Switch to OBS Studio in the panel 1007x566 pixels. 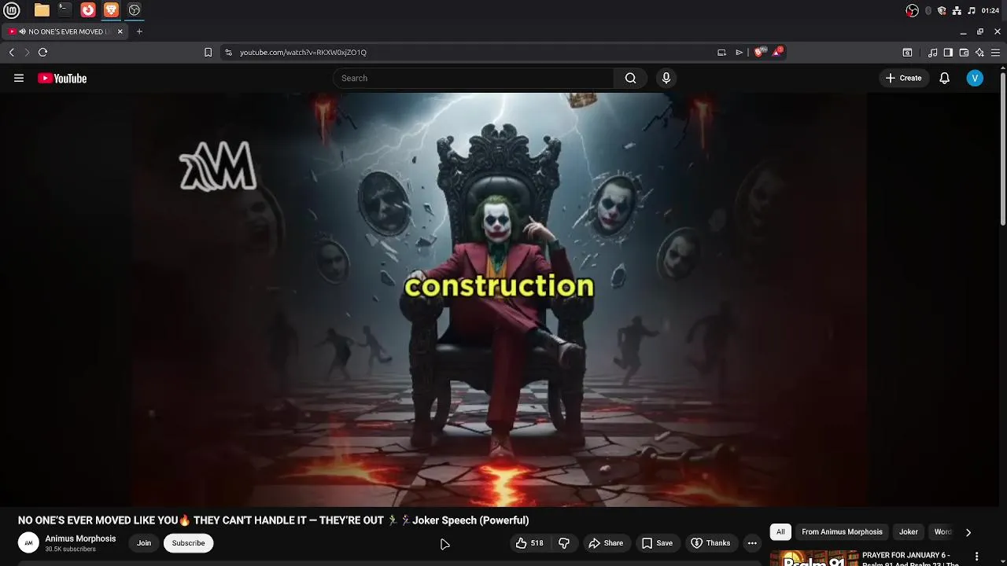point(135,10)
